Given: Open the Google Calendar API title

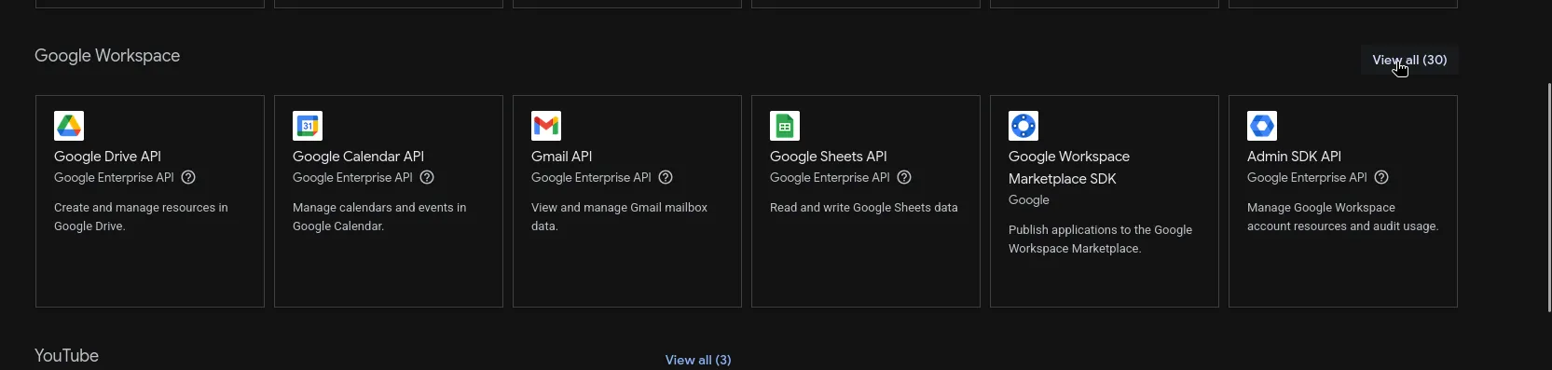Looking at the screenshot, I should [358, 157].
